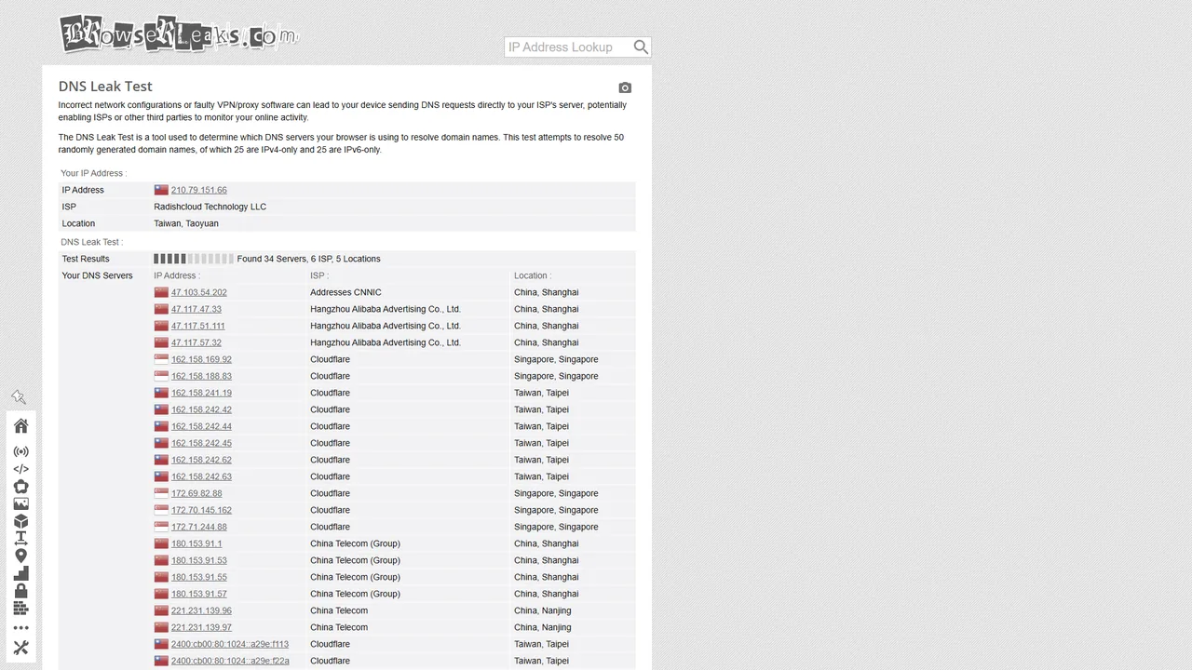Screen dimensions: 1192x670
Task: Open the padlock icon in sidebar
Action: click(20, 591)
